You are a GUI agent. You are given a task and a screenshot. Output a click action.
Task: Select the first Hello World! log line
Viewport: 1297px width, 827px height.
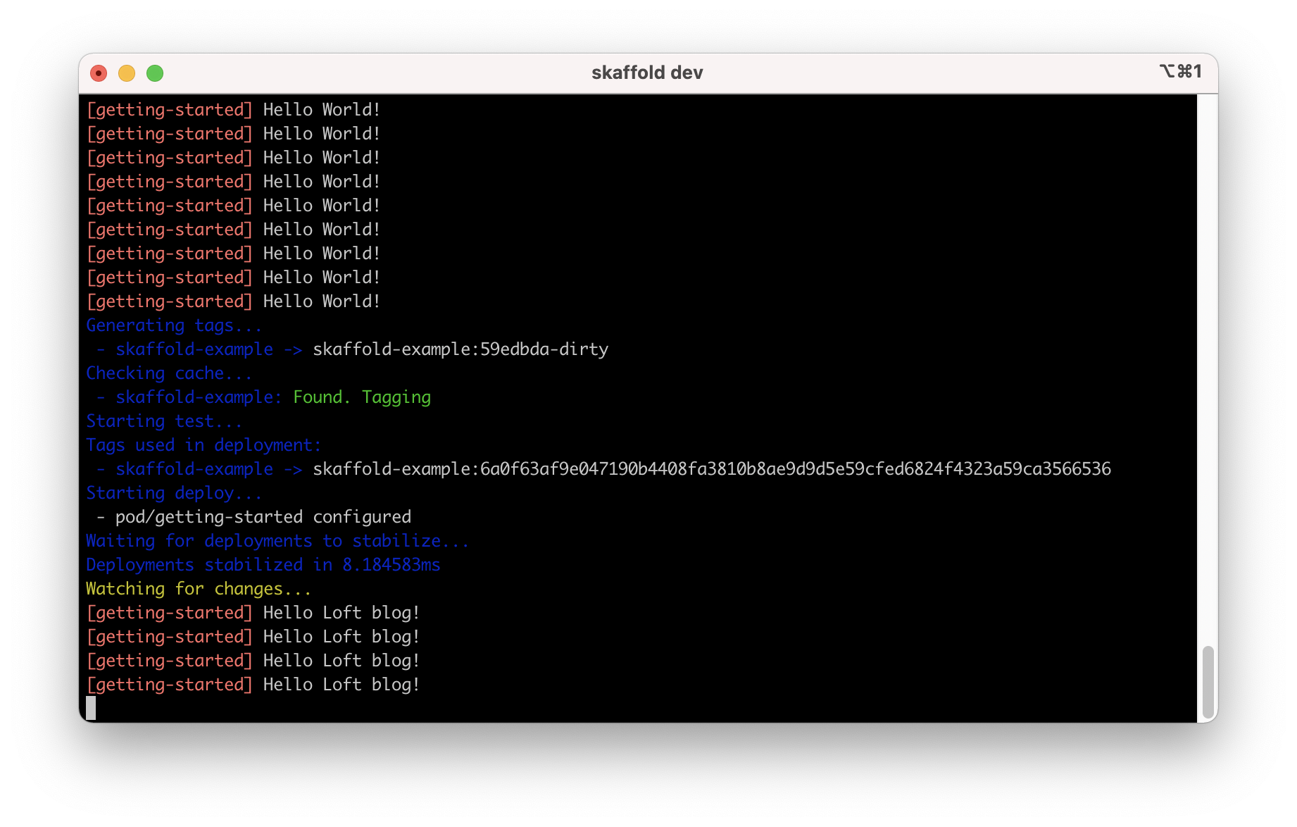click(x=233, y=109)
